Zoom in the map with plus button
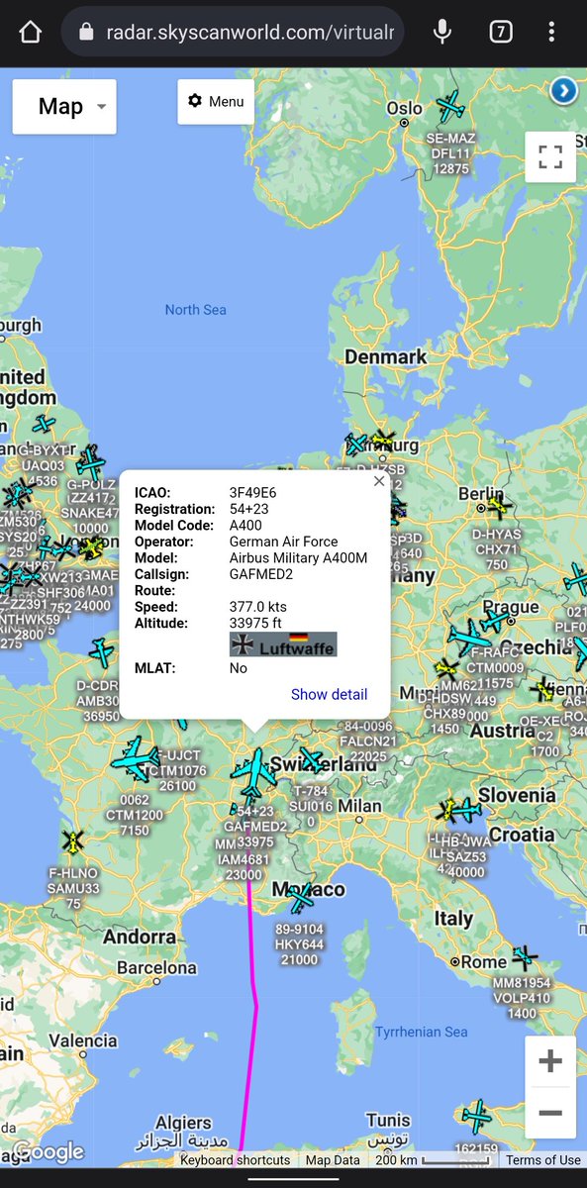587x1188 pixels. click(x=550, y=1062)
